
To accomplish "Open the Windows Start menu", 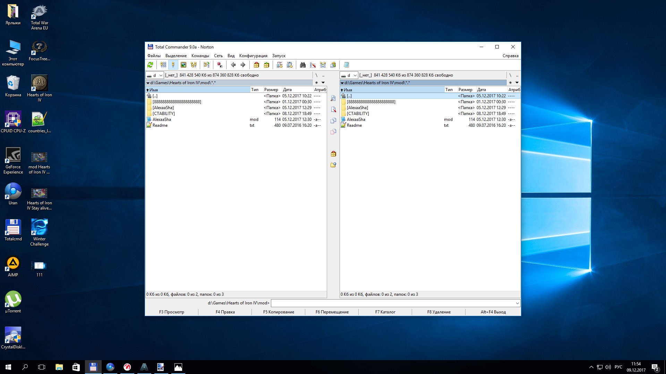I will [x=8, y=367].
